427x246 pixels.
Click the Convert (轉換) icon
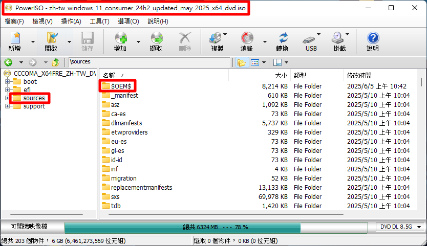[x=283, y=38]
